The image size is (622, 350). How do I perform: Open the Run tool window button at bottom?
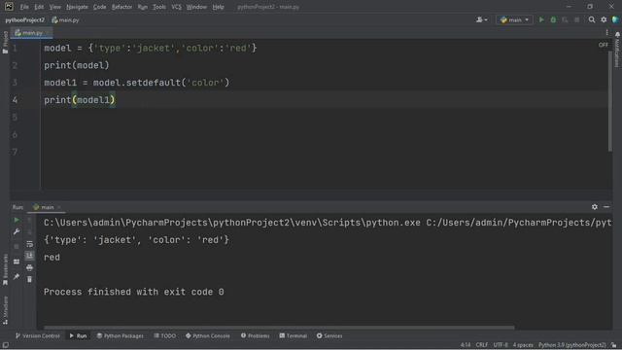pyautogui.click(x=78, y=335)
